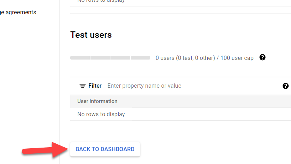Viewport: 291px width, 164px height.
Task: Click the '100 user cap' text
Action: pyautogui.click(x=237, y=58)
